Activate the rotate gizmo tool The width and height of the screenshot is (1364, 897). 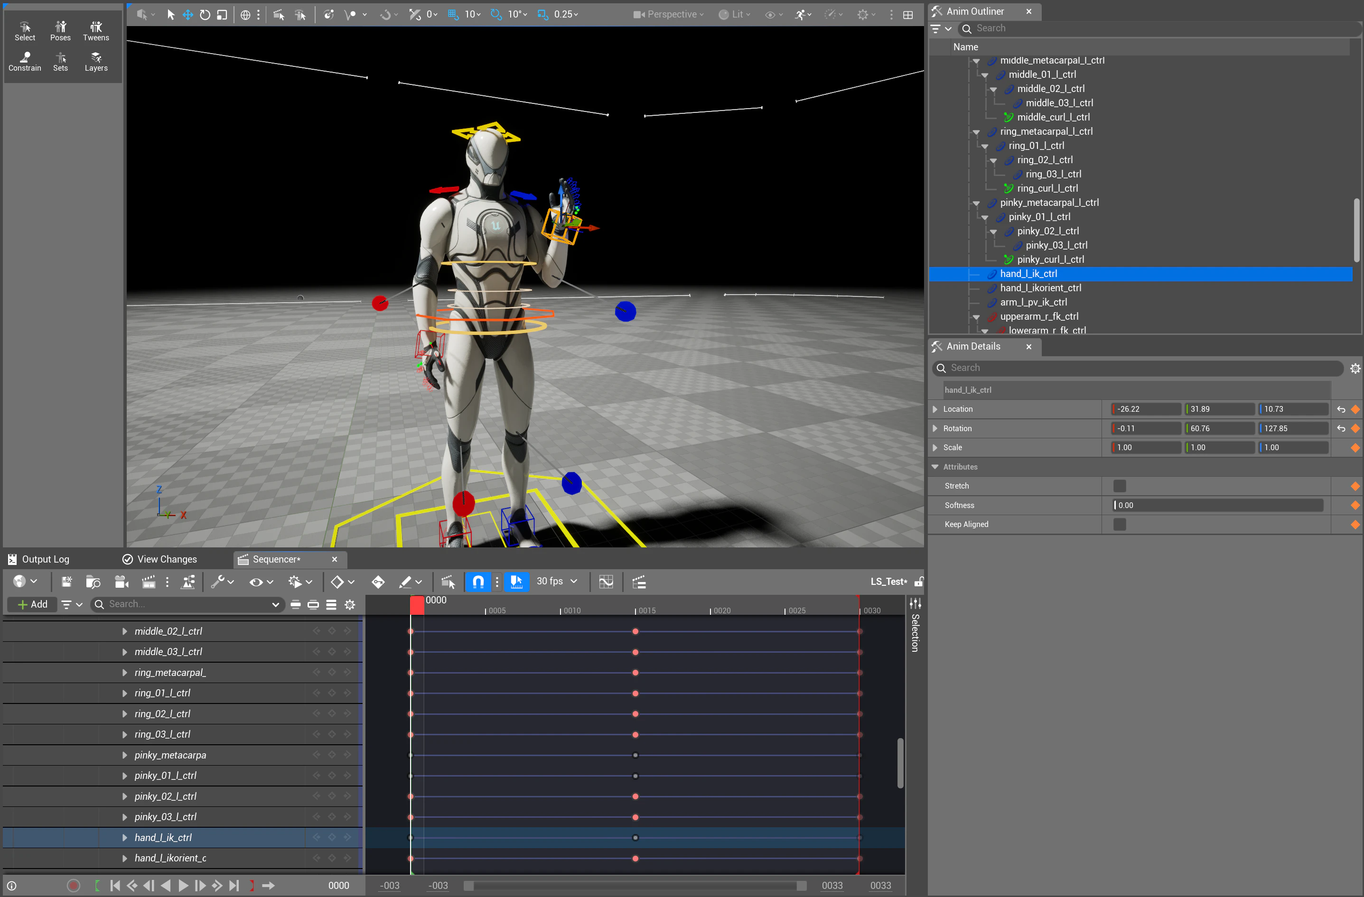pos(205,14)
